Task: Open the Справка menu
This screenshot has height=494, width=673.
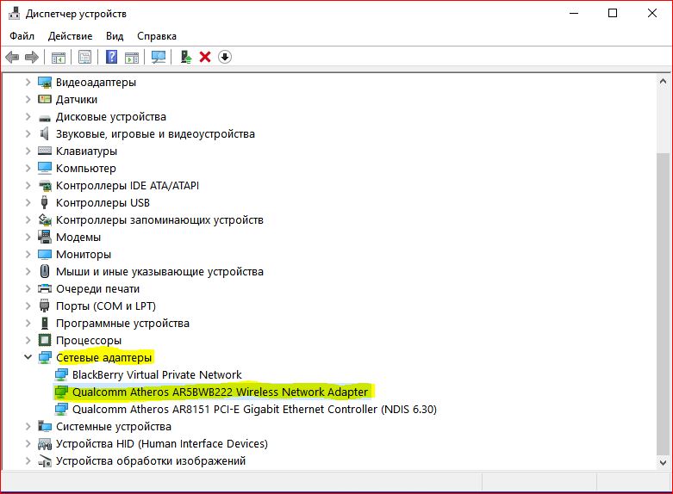Action: click(x=157, y=36)
